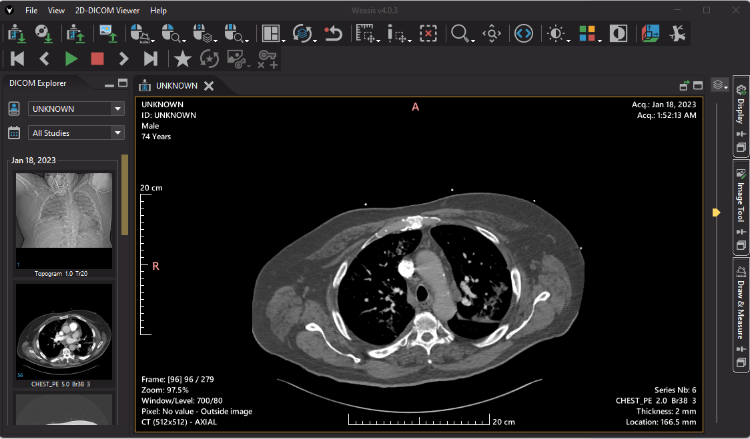Open the Draw & Measure side panel tab

(x=741, y=315)
